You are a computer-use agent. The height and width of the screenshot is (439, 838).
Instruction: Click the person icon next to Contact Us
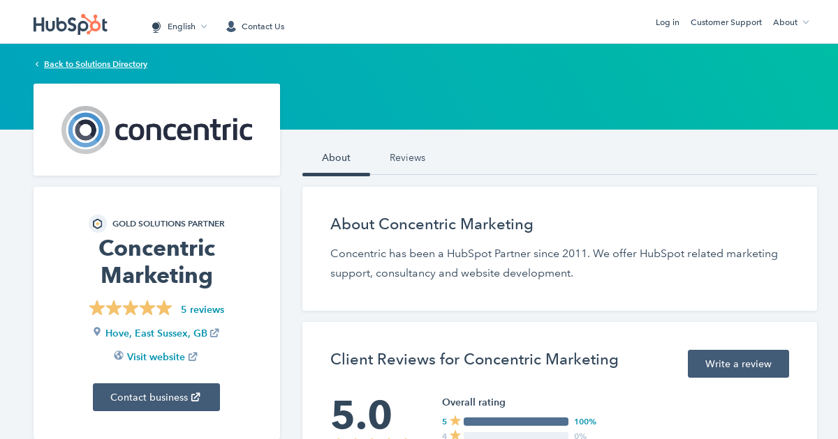tap(230, 26)
